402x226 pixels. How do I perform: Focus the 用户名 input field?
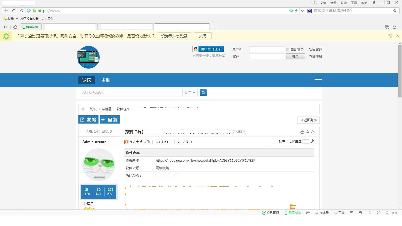coord(267,49)
